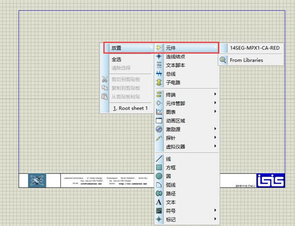Select the square box icon for 方框
This screenshot has height=226, width=295.
[x=159, y=167]
